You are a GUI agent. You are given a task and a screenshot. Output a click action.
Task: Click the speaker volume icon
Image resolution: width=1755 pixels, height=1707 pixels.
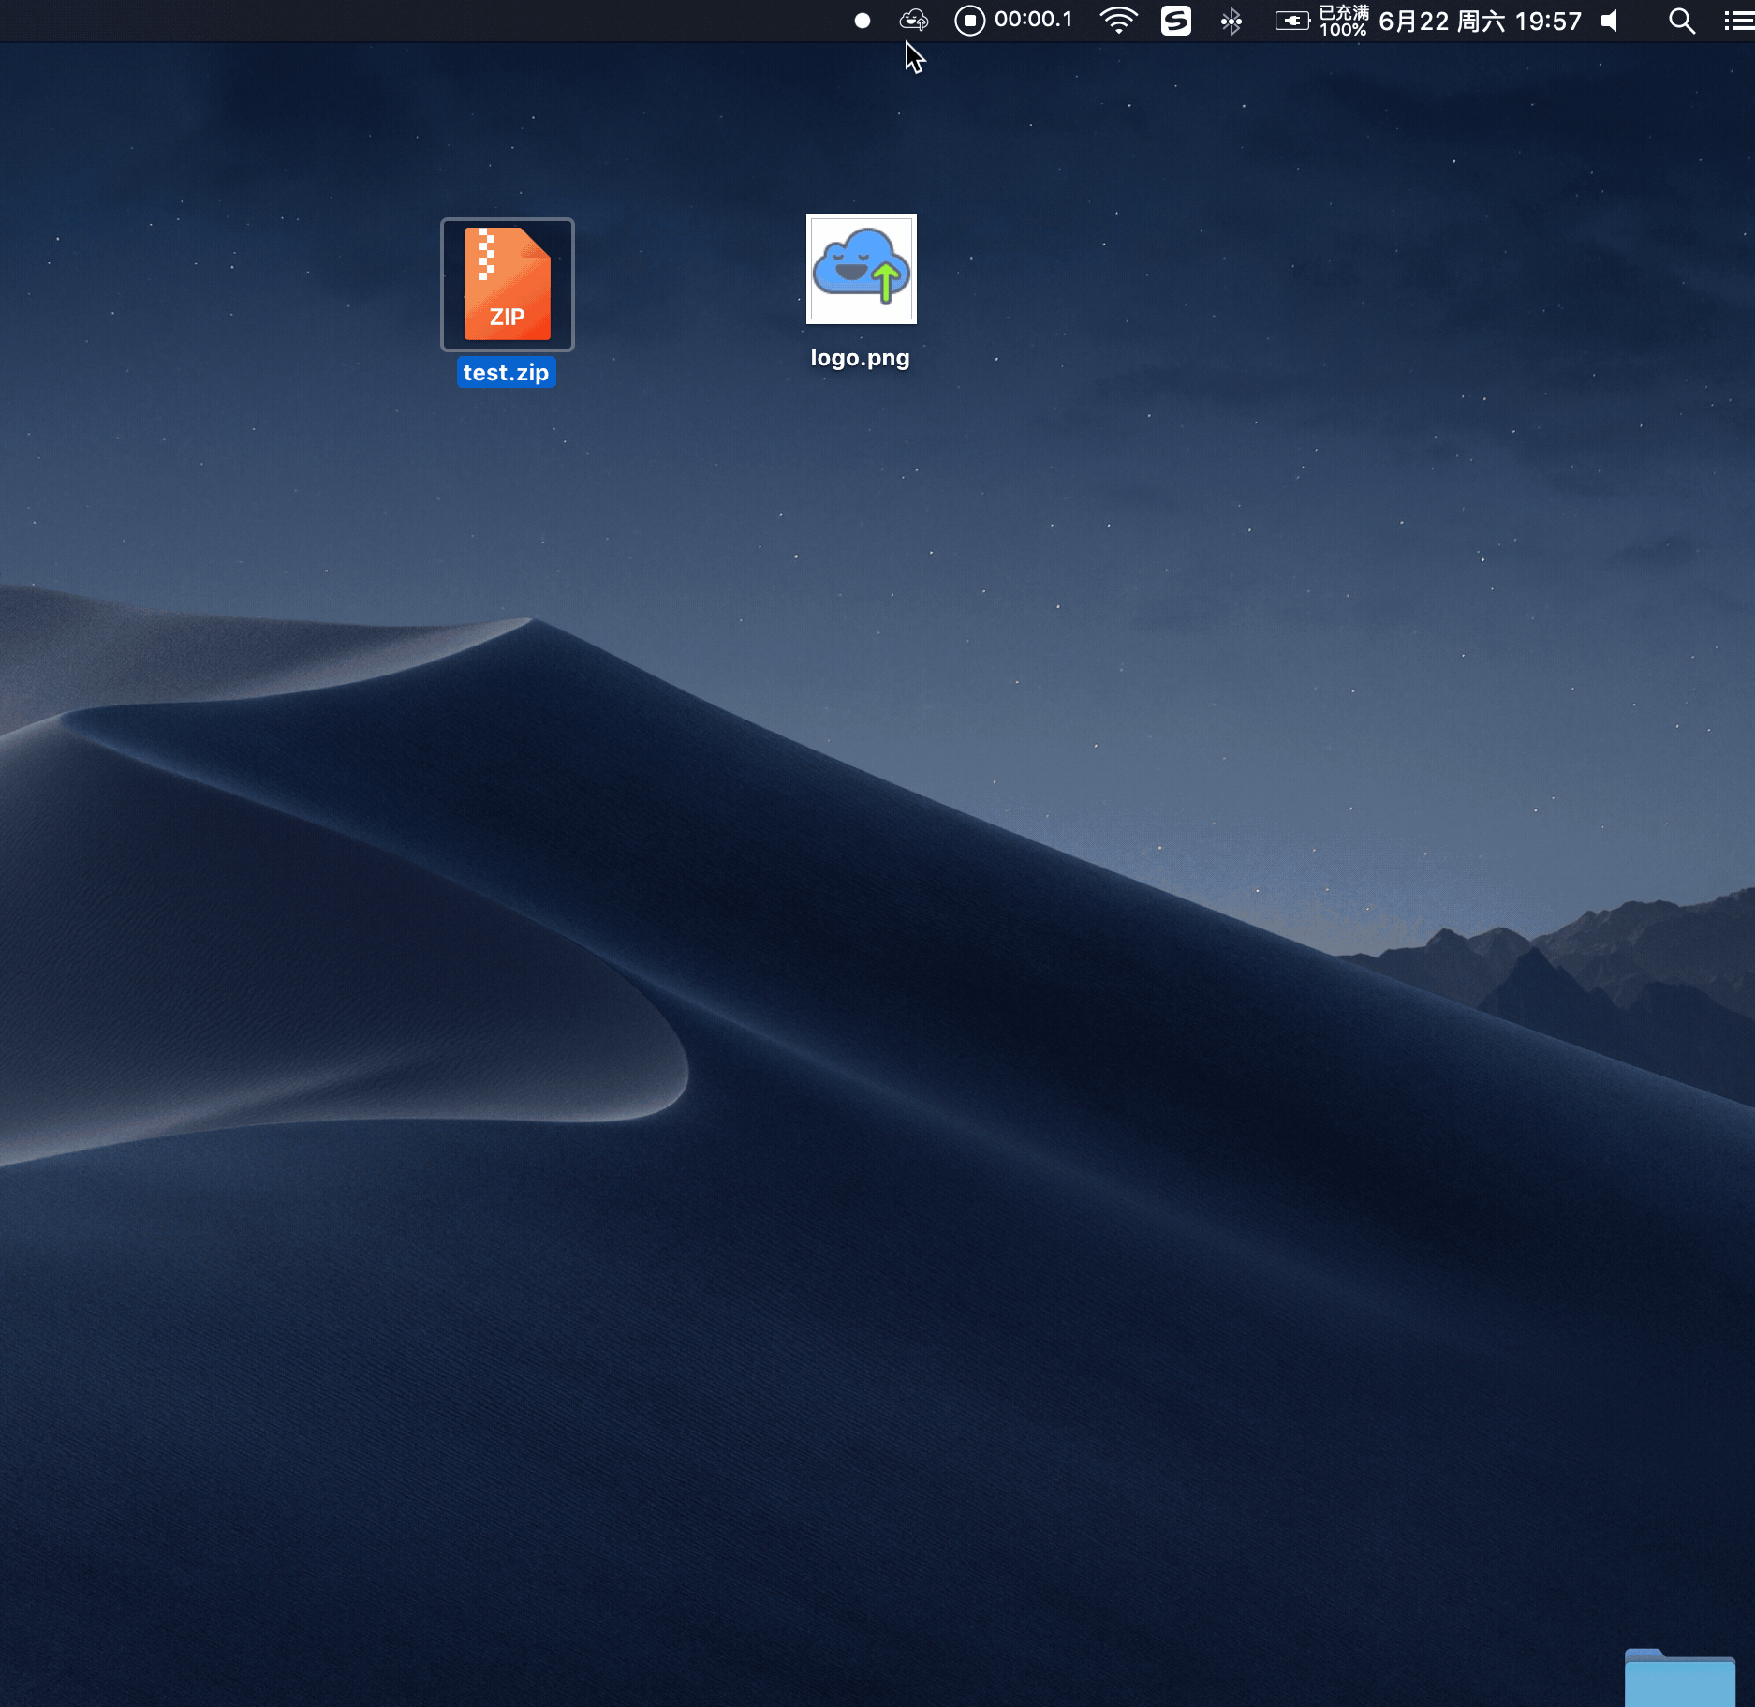1609,20
